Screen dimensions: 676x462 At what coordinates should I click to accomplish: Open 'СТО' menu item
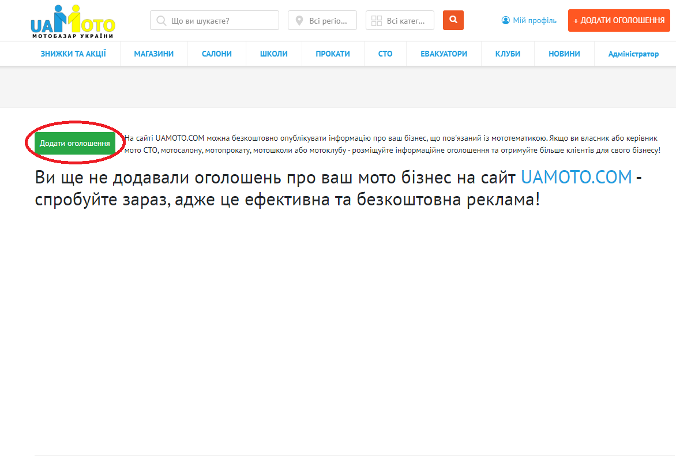click(x=385, y=54)
